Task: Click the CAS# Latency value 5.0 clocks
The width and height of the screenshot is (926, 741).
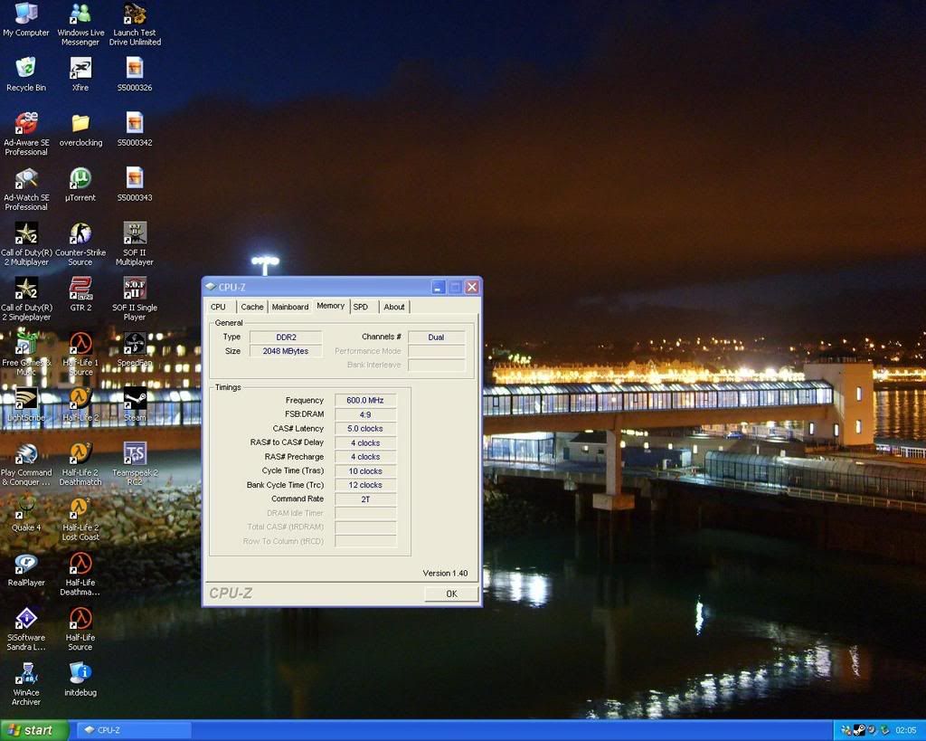Action: point(365,429)
